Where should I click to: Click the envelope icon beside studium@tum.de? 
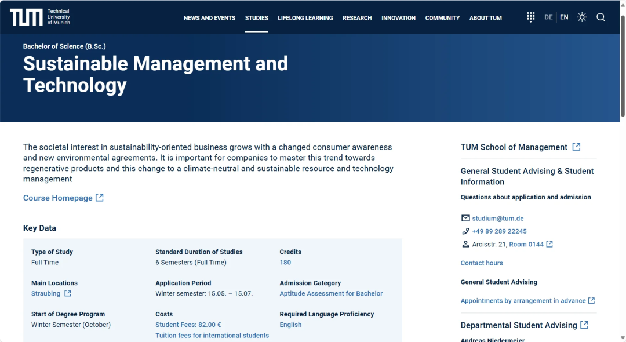pos(465,218)
